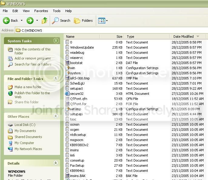Click Search for files or folders link

point(33,64)
